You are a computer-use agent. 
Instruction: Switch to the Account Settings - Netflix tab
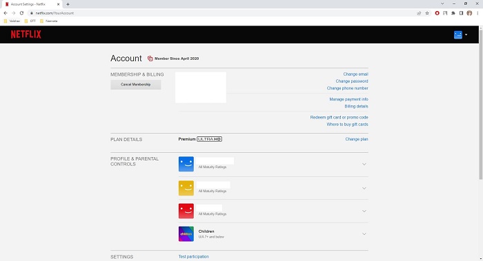pyautogui.click(x=31, y=4)
